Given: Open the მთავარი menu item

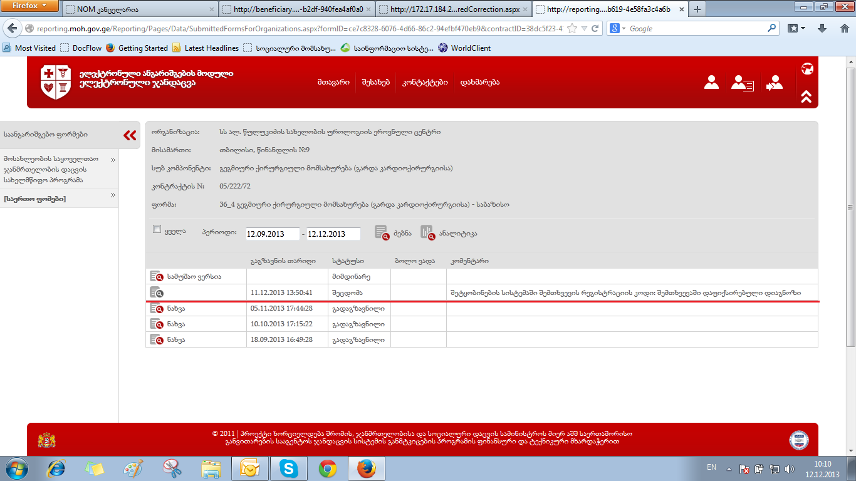Looking at the screenshot, I should [x=333, y=83].
